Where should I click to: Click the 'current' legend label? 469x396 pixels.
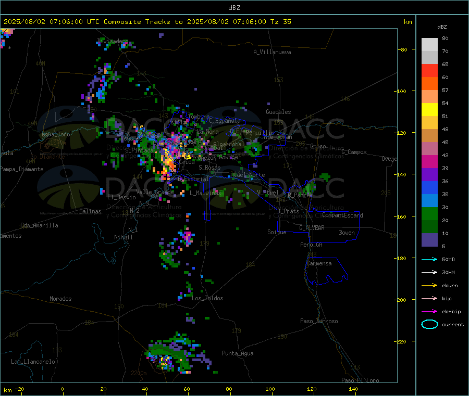[453, 324]
